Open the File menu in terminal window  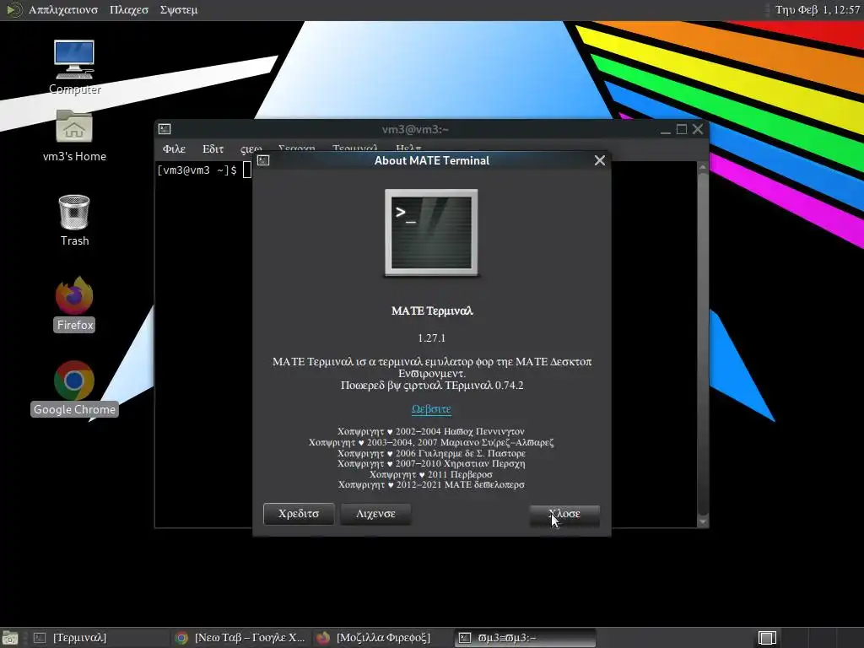(x=174, y=148)
